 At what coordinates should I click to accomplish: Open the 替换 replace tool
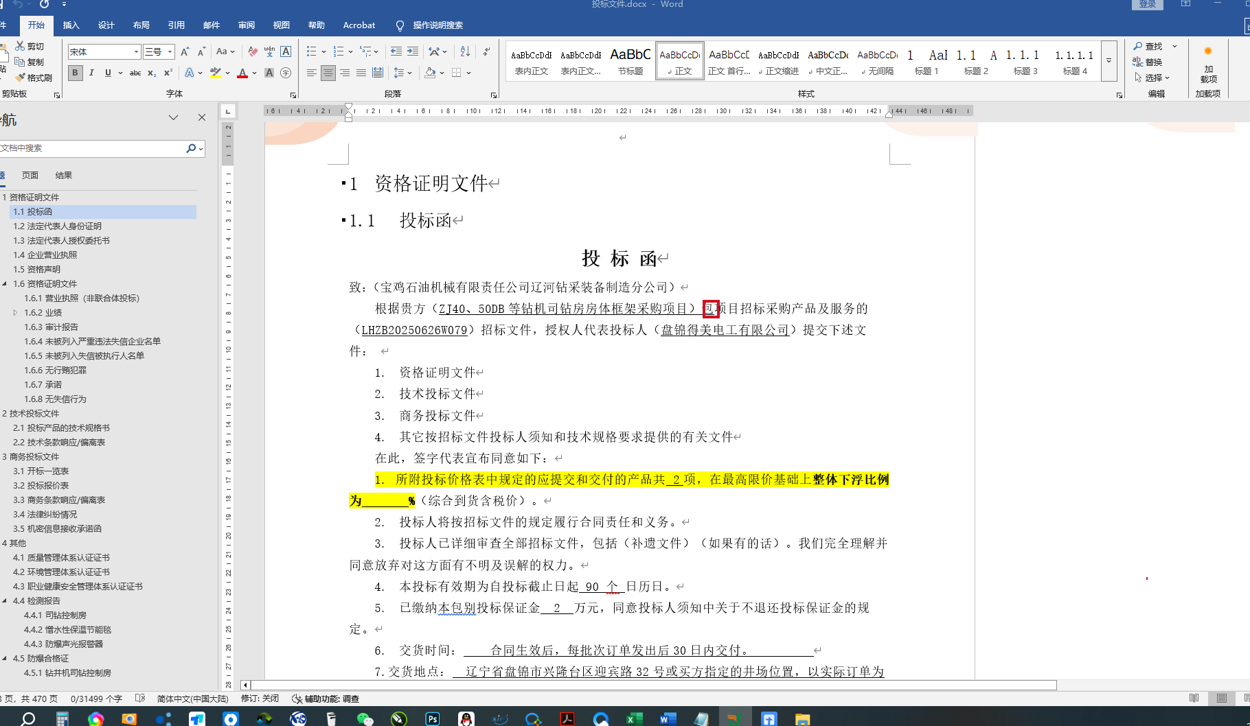[1148, 62]
